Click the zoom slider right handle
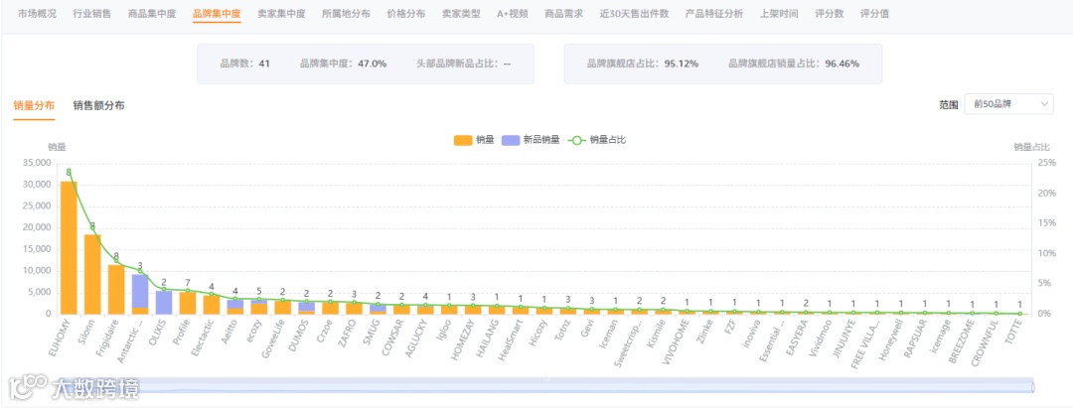The image size is (1073, 408). (1032, 387)
